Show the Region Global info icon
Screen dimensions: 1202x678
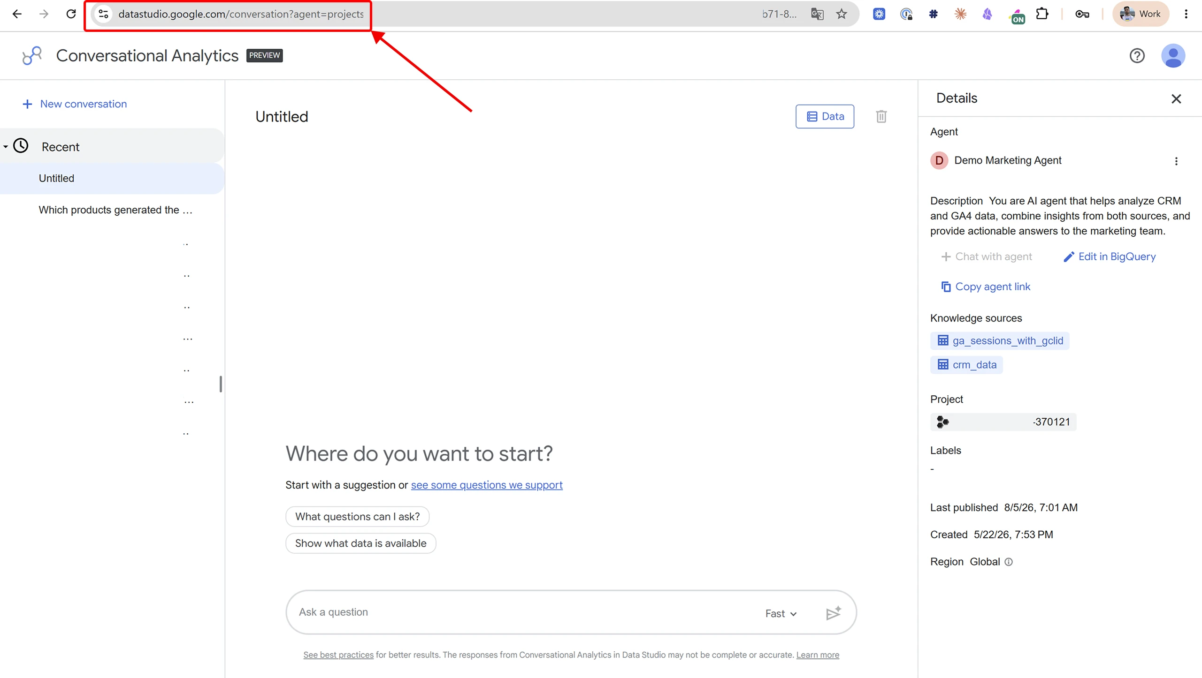pos(1009,562)
